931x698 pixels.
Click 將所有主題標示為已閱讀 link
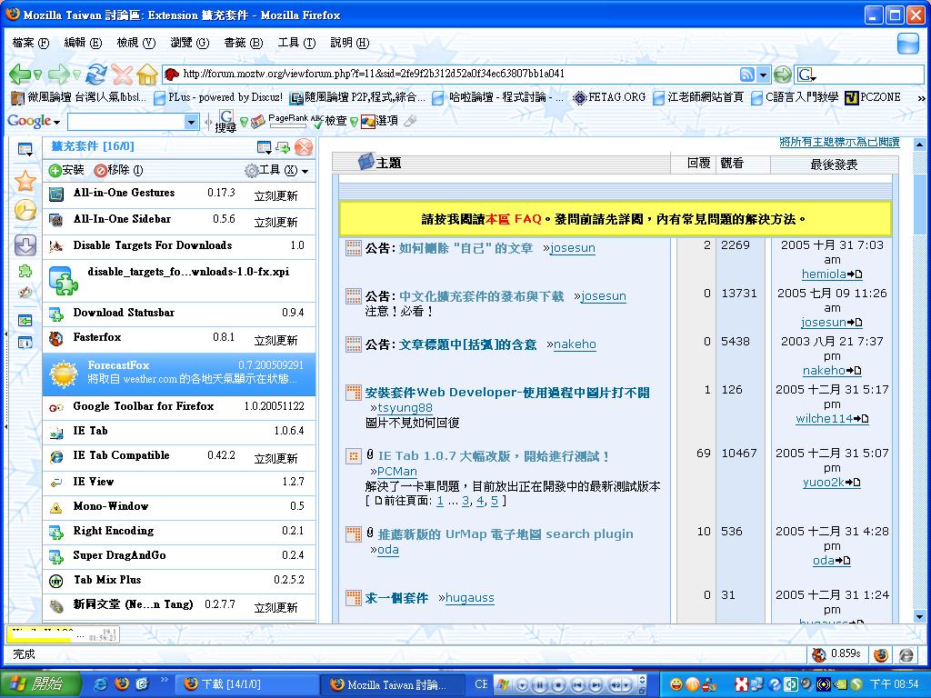click(839, 142)
